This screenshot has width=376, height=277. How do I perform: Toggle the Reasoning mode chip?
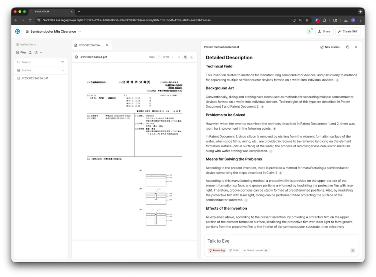coord(217,250)
